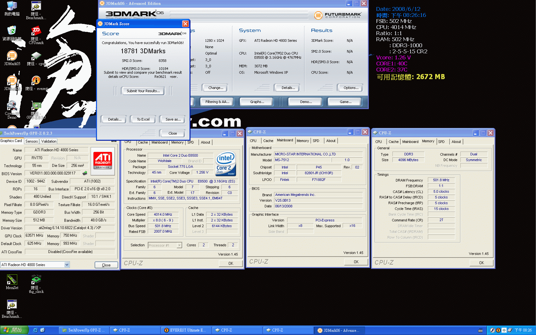Click the Graphs button in 3DMark06
This screenshot has height=335, width=536.
[x=257, y=102]
